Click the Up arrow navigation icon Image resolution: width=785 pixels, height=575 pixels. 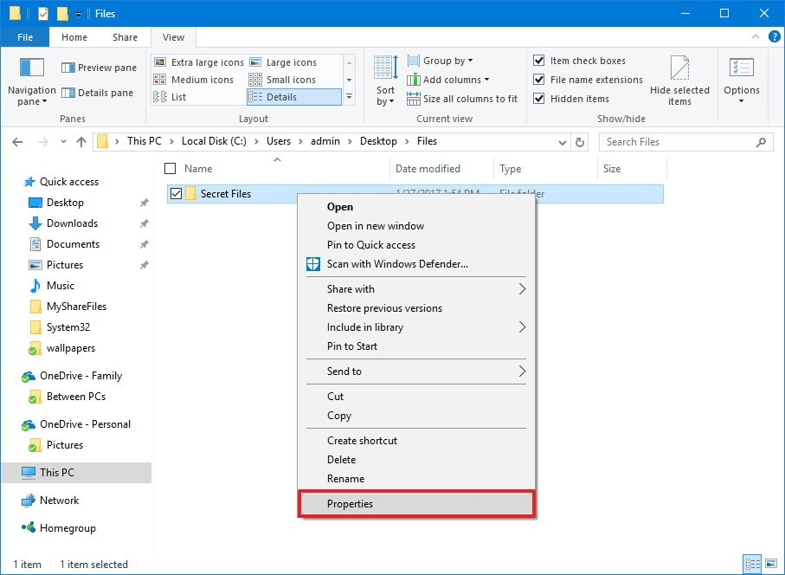coord(81,142)
